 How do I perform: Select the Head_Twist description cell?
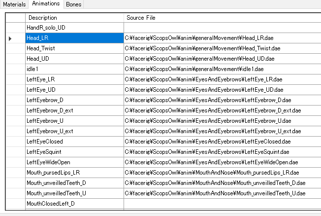[x=74, y=48]
